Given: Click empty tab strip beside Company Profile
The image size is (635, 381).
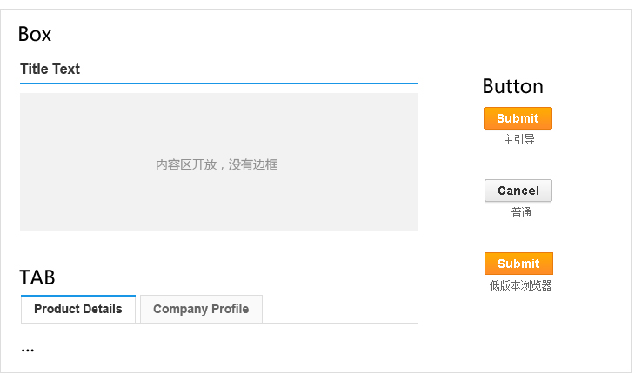Looking at the screenshot, I should click(x=339, y=311).
